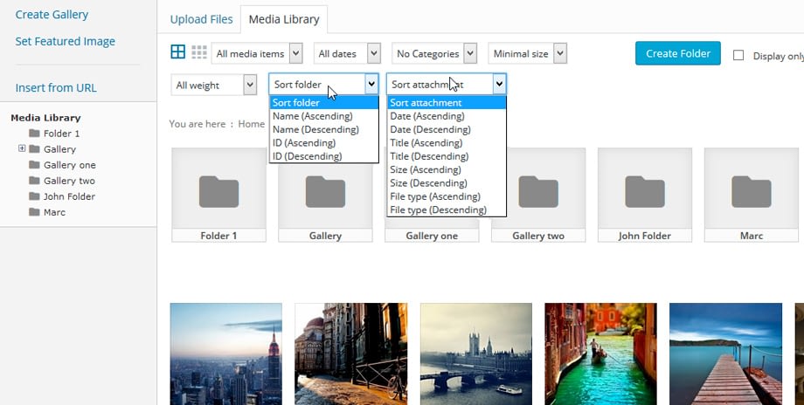
Task: Choose Size (Descending) attachment sort
Action: point(447,182)
